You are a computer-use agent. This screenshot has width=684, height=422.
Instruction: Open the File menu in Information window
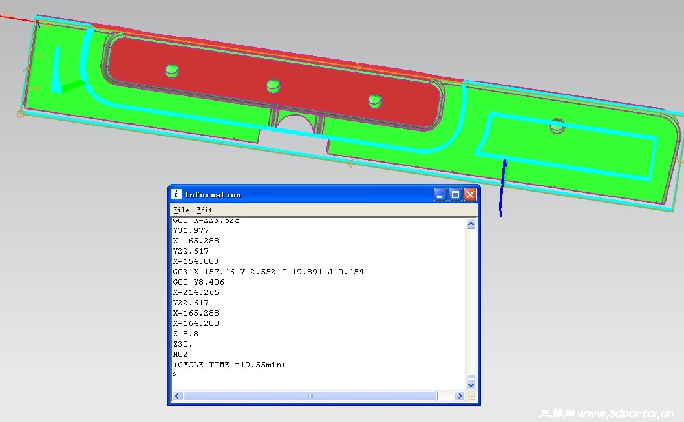[x=181, y=210]
